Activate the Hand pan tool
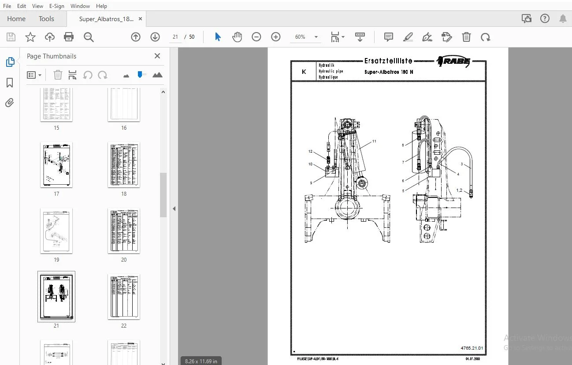 (x=237, y=37)
